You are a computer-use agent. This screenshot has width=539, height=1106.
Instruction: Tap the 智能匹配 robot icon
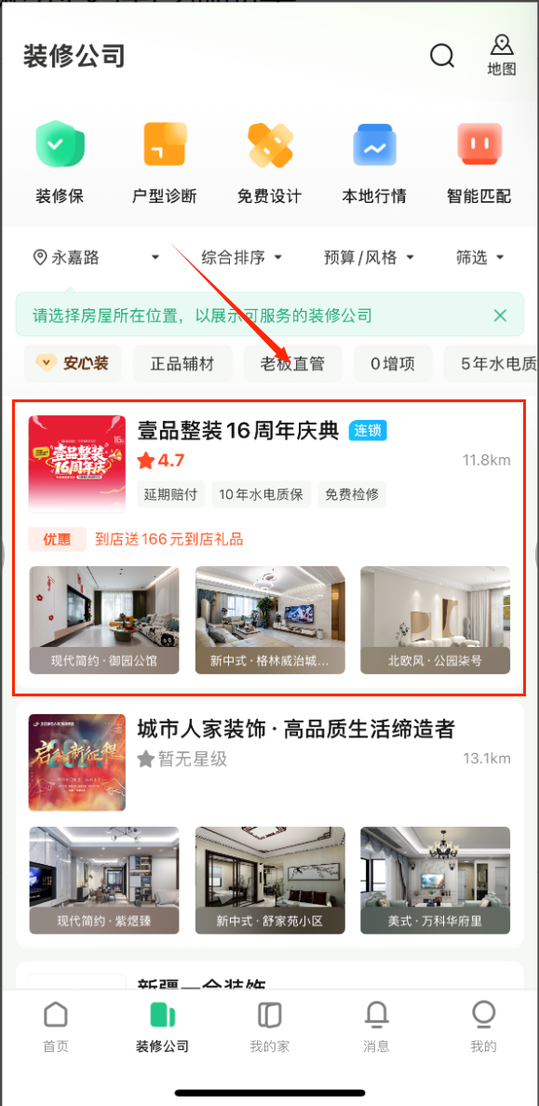tap(479, 144)
